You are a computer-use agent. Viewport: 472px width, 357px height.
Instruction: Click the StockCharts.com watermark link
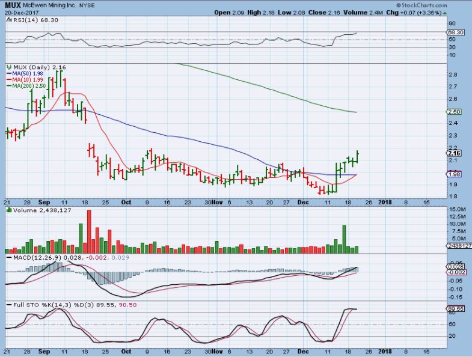pyautogui.click(x=421, y=5)
